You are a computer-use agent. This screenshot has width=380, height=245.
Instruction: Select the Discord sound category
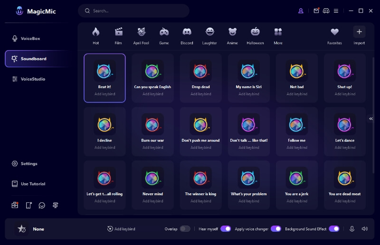[x=187, y=36]
